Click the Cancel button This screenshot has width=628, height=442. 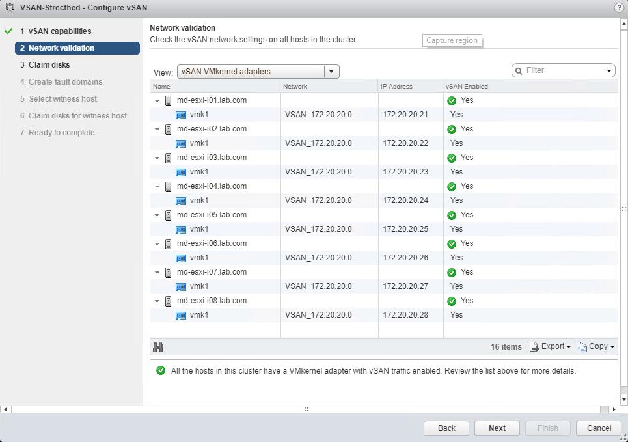599,428
